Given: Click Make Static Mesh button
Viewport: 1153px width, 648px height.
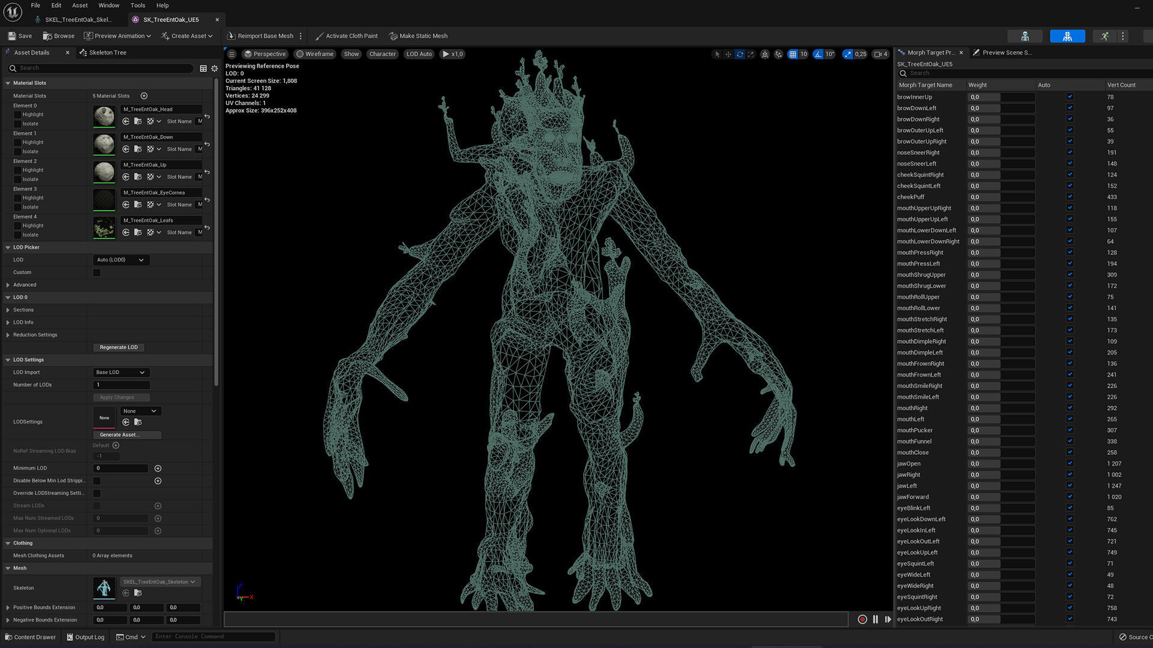Looking at the screenshot, I should [x=418, y=36].
